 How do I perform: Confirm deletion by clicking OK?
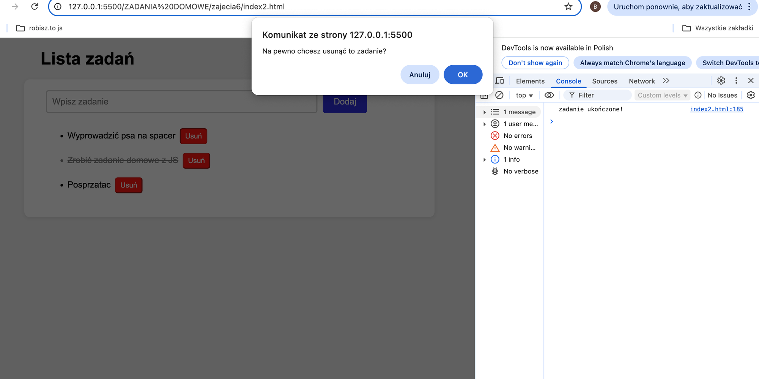(463, 75)
